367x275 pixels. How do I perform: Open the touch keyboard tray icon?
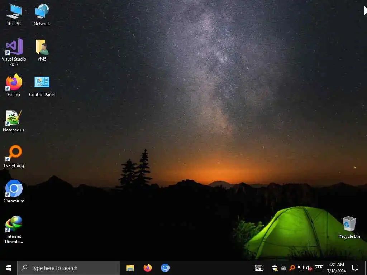coord(319,268)
